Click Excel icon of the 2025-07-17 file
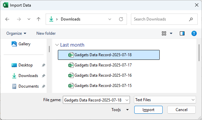 71,65
